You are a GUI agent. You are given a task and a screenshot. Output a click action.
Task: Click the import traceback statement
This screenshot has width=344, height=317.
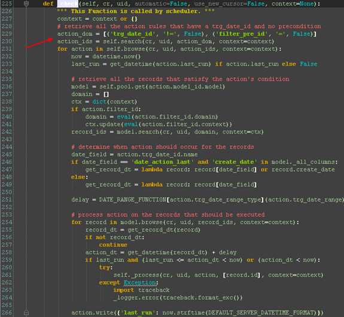(x=141, y=290)
